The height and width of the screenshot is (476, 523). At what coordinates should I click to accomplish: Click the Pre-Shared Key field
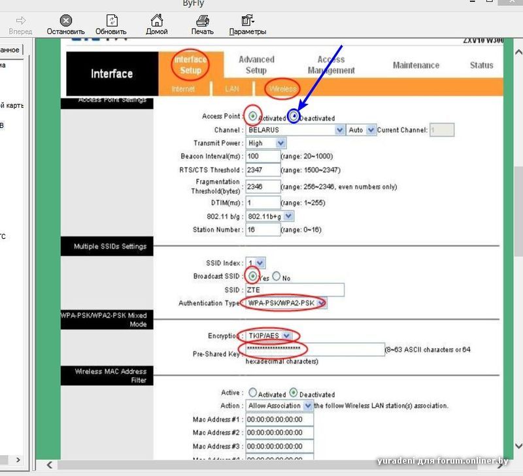pos(315,349)
